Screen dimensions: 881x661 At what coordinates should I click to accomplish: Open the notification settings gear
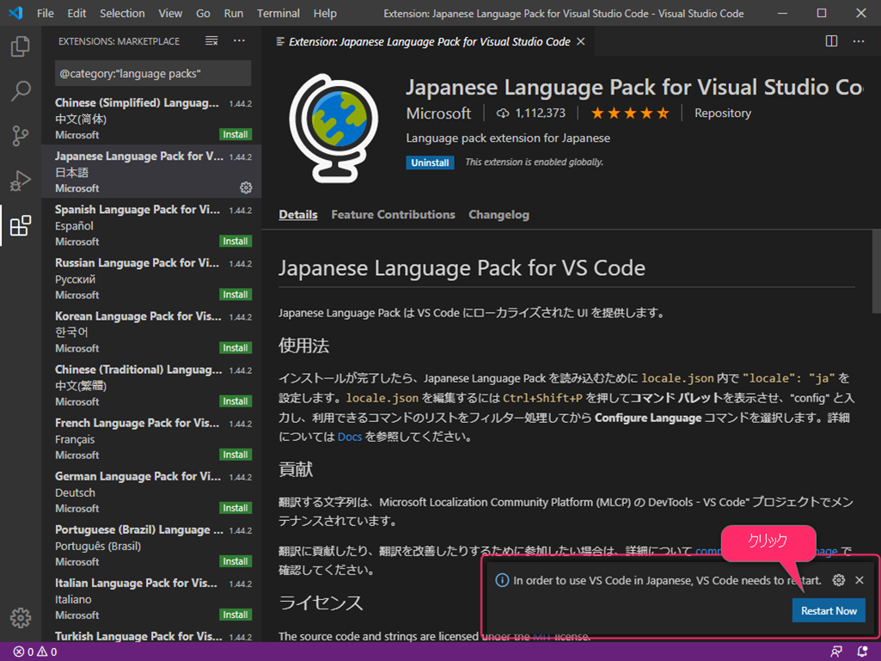pos(839,580)
